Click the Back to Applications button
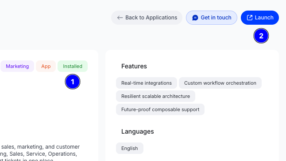Viewport: 286px width, 161px height. coord(147,18)
